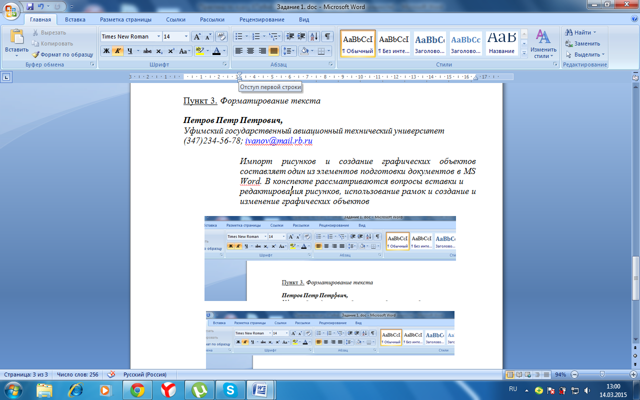Open Customize Quick Access Toolbar arrow

tap(71, 7)
